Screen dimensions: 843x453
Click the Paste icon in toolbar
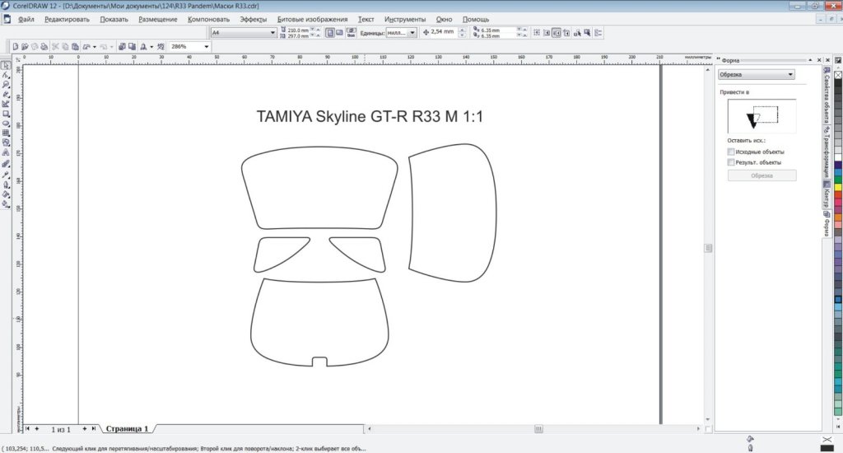74,47
